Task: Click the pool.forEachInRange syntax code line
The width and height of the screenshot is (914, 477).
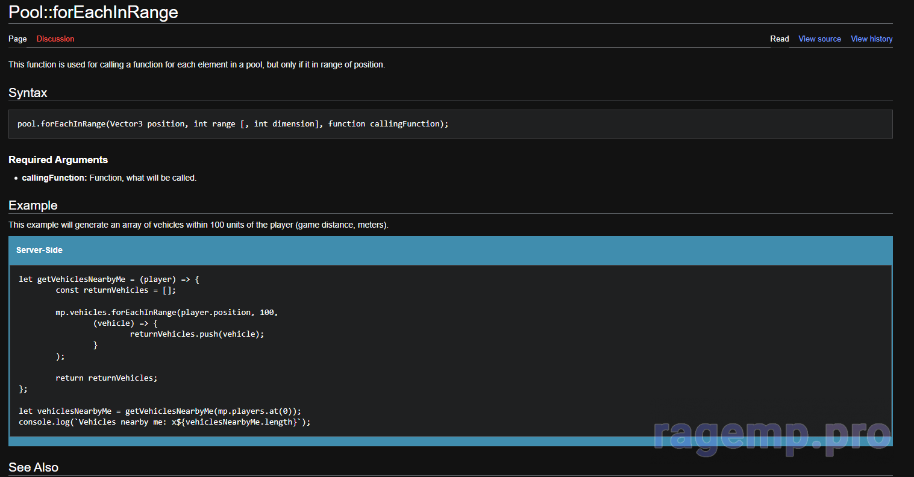Action: click(233, 124)
